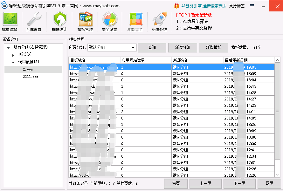The width and height of the screenshot is (283, 191).
Task: Open 功能大全 colorful tiles icon
Action: (x=135, y=22)
